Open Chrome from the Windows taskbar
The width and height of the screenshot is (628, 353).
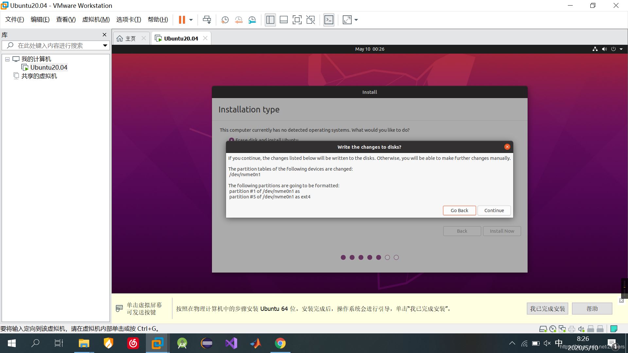[x=280, y=343]
